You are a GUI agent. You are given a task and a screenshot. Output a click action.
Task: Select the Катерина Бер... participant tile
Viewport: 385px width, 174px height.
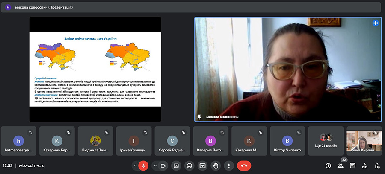coord(57,141)
